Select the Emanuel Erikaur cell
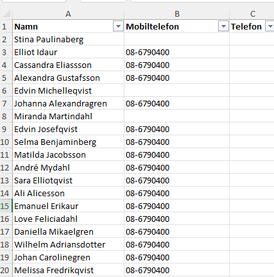274x277 pixels. point(68,206)
